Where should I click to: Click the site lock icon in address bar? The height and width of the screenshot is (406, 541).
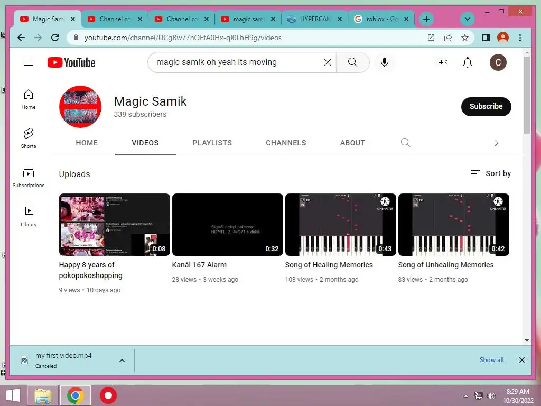pos(76,38)
